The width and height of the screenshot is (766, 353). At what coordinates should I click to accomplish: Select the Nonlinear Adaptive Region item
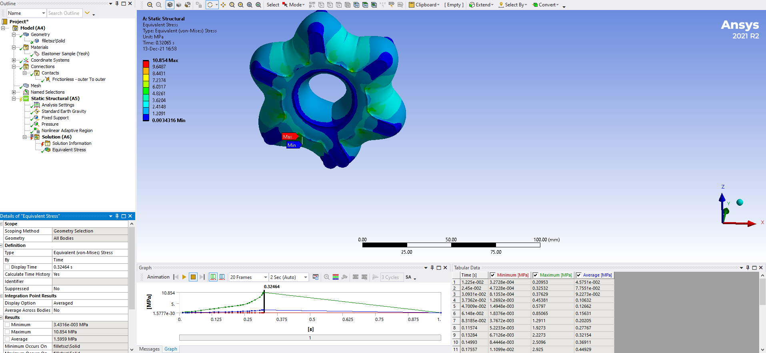click(67, 130)
